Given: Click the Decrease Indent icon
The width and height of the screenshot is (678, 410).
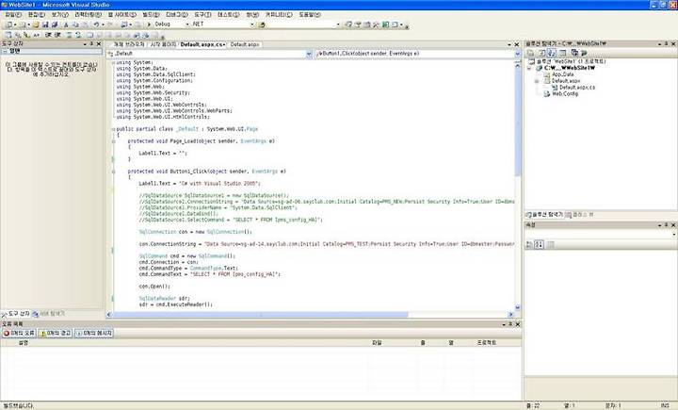Looking at the screenshot, I should click(48, 35).
